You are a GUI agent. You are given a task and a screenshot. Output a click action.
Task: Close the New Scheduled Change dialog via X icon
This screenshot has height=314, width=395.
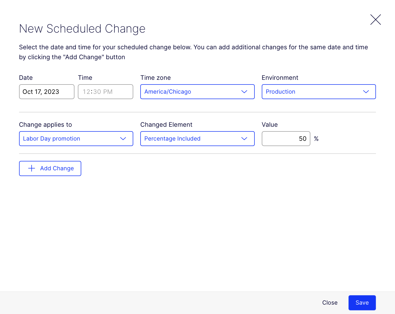click(375, 20)
